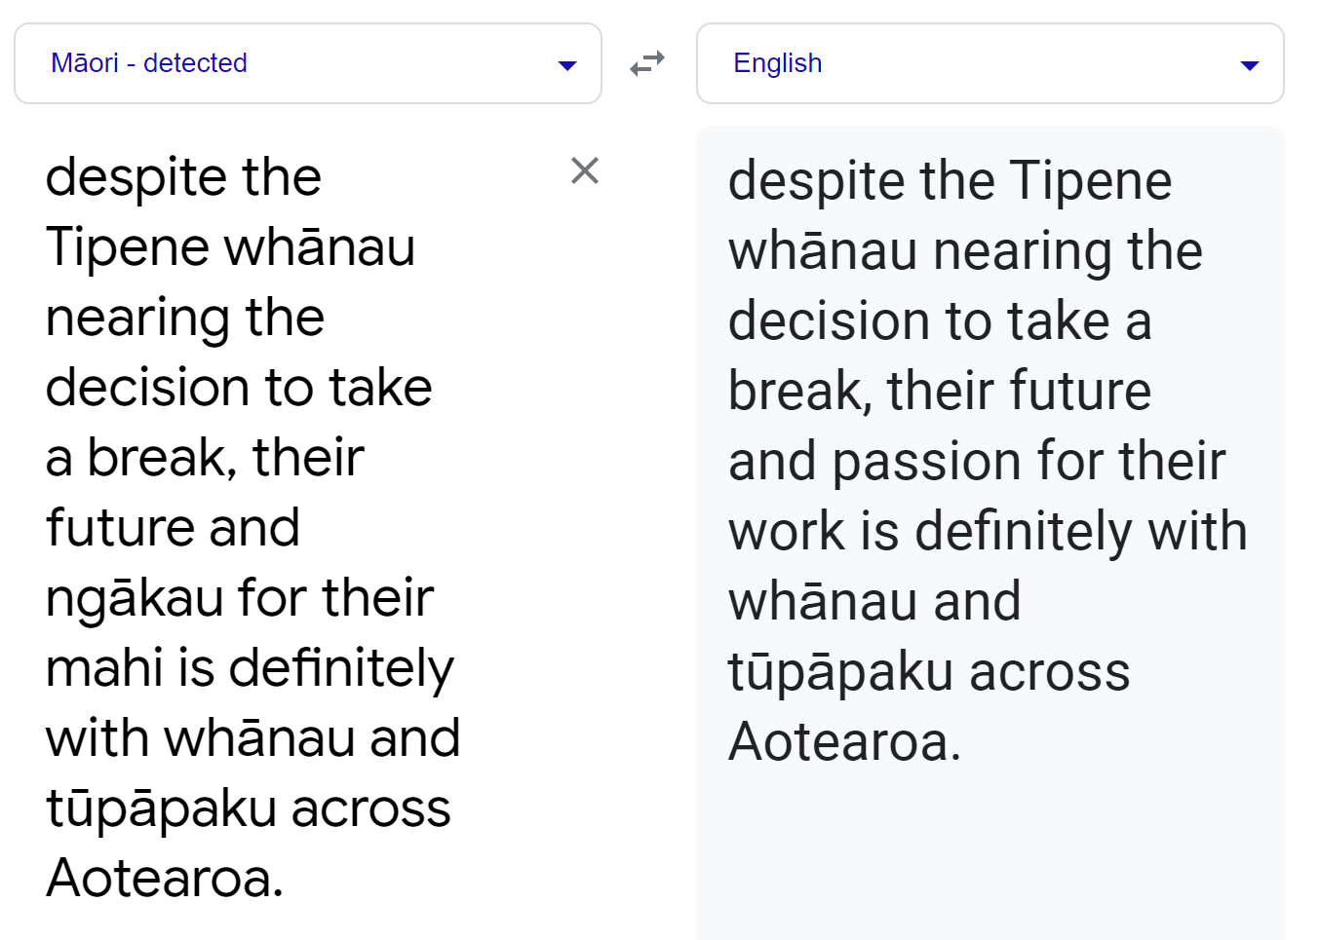Clear the source text with the X
1320x940 pixels.
[584, 170]
